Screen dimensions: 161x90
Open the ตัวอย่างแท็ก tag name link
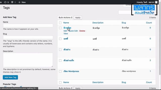coord(69,60)
